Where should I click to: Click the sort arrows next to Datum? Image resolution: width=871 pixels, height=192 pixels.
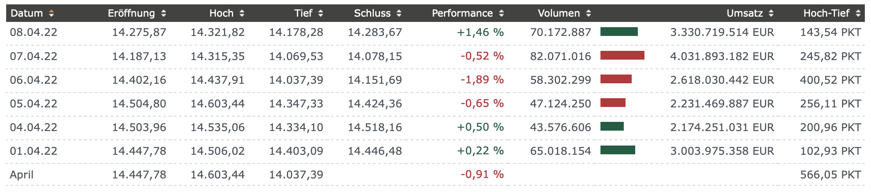tap(51, 14)
